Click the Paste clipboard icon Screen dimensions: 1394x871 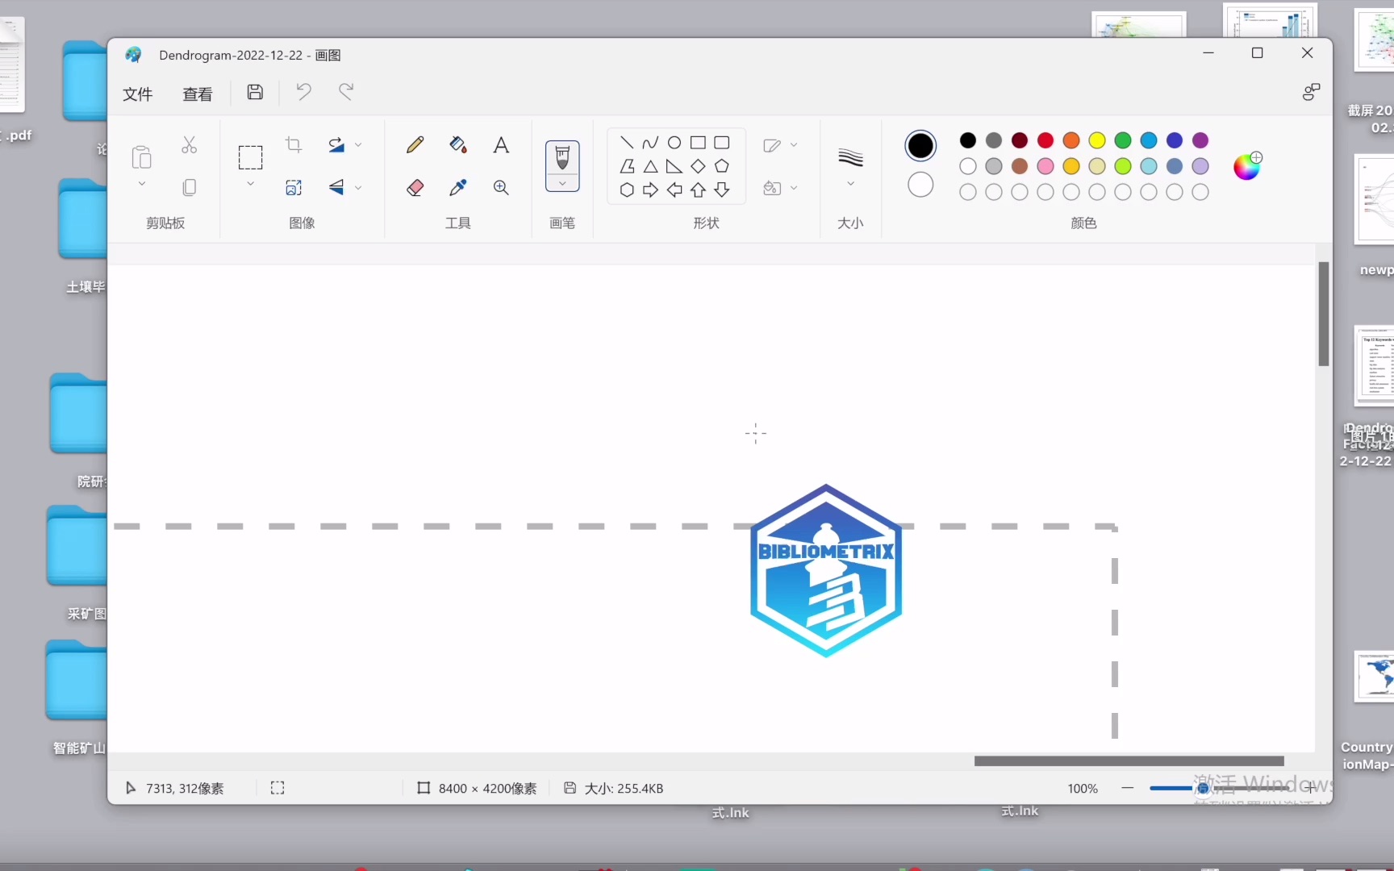pyautogui.click(x=141, y=157)
